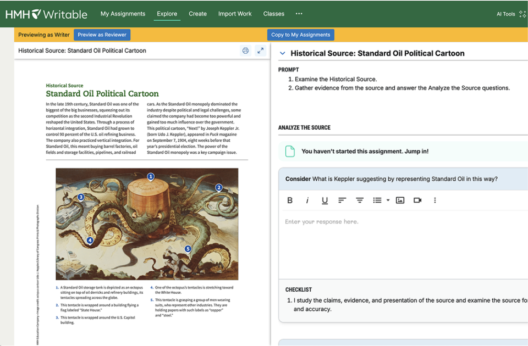528x346 pixels.
Task: Click 'Examine the Historical Source.' prompt step
Action: pos(335,79)
